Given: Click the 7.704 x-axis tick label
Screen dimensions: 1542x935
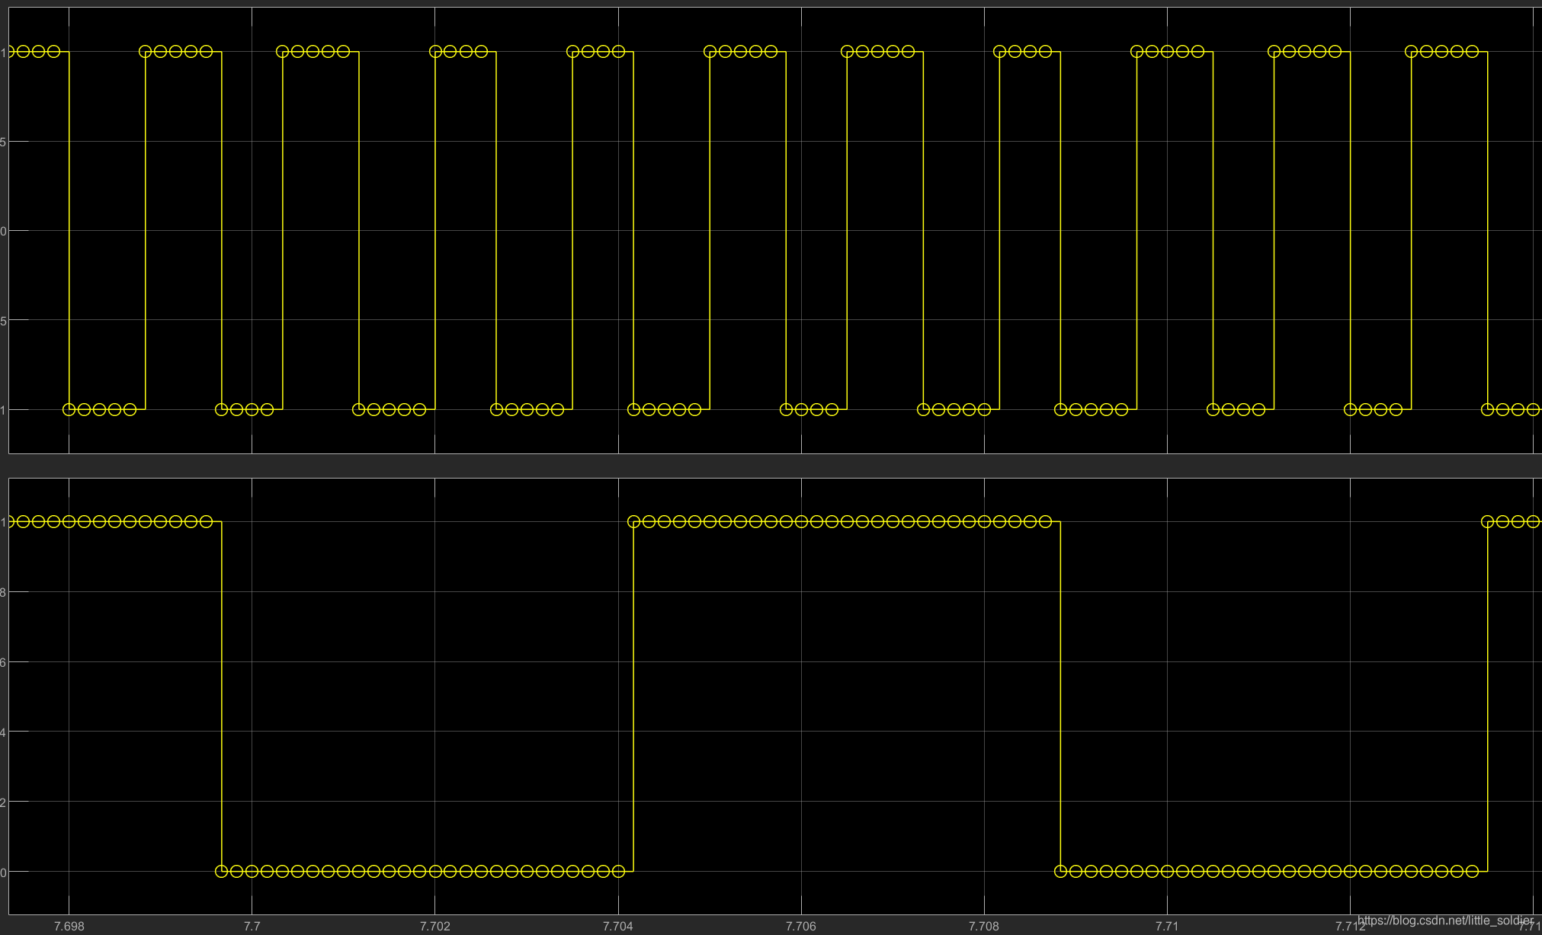Looking at the screenshot, I should [617, 926].
